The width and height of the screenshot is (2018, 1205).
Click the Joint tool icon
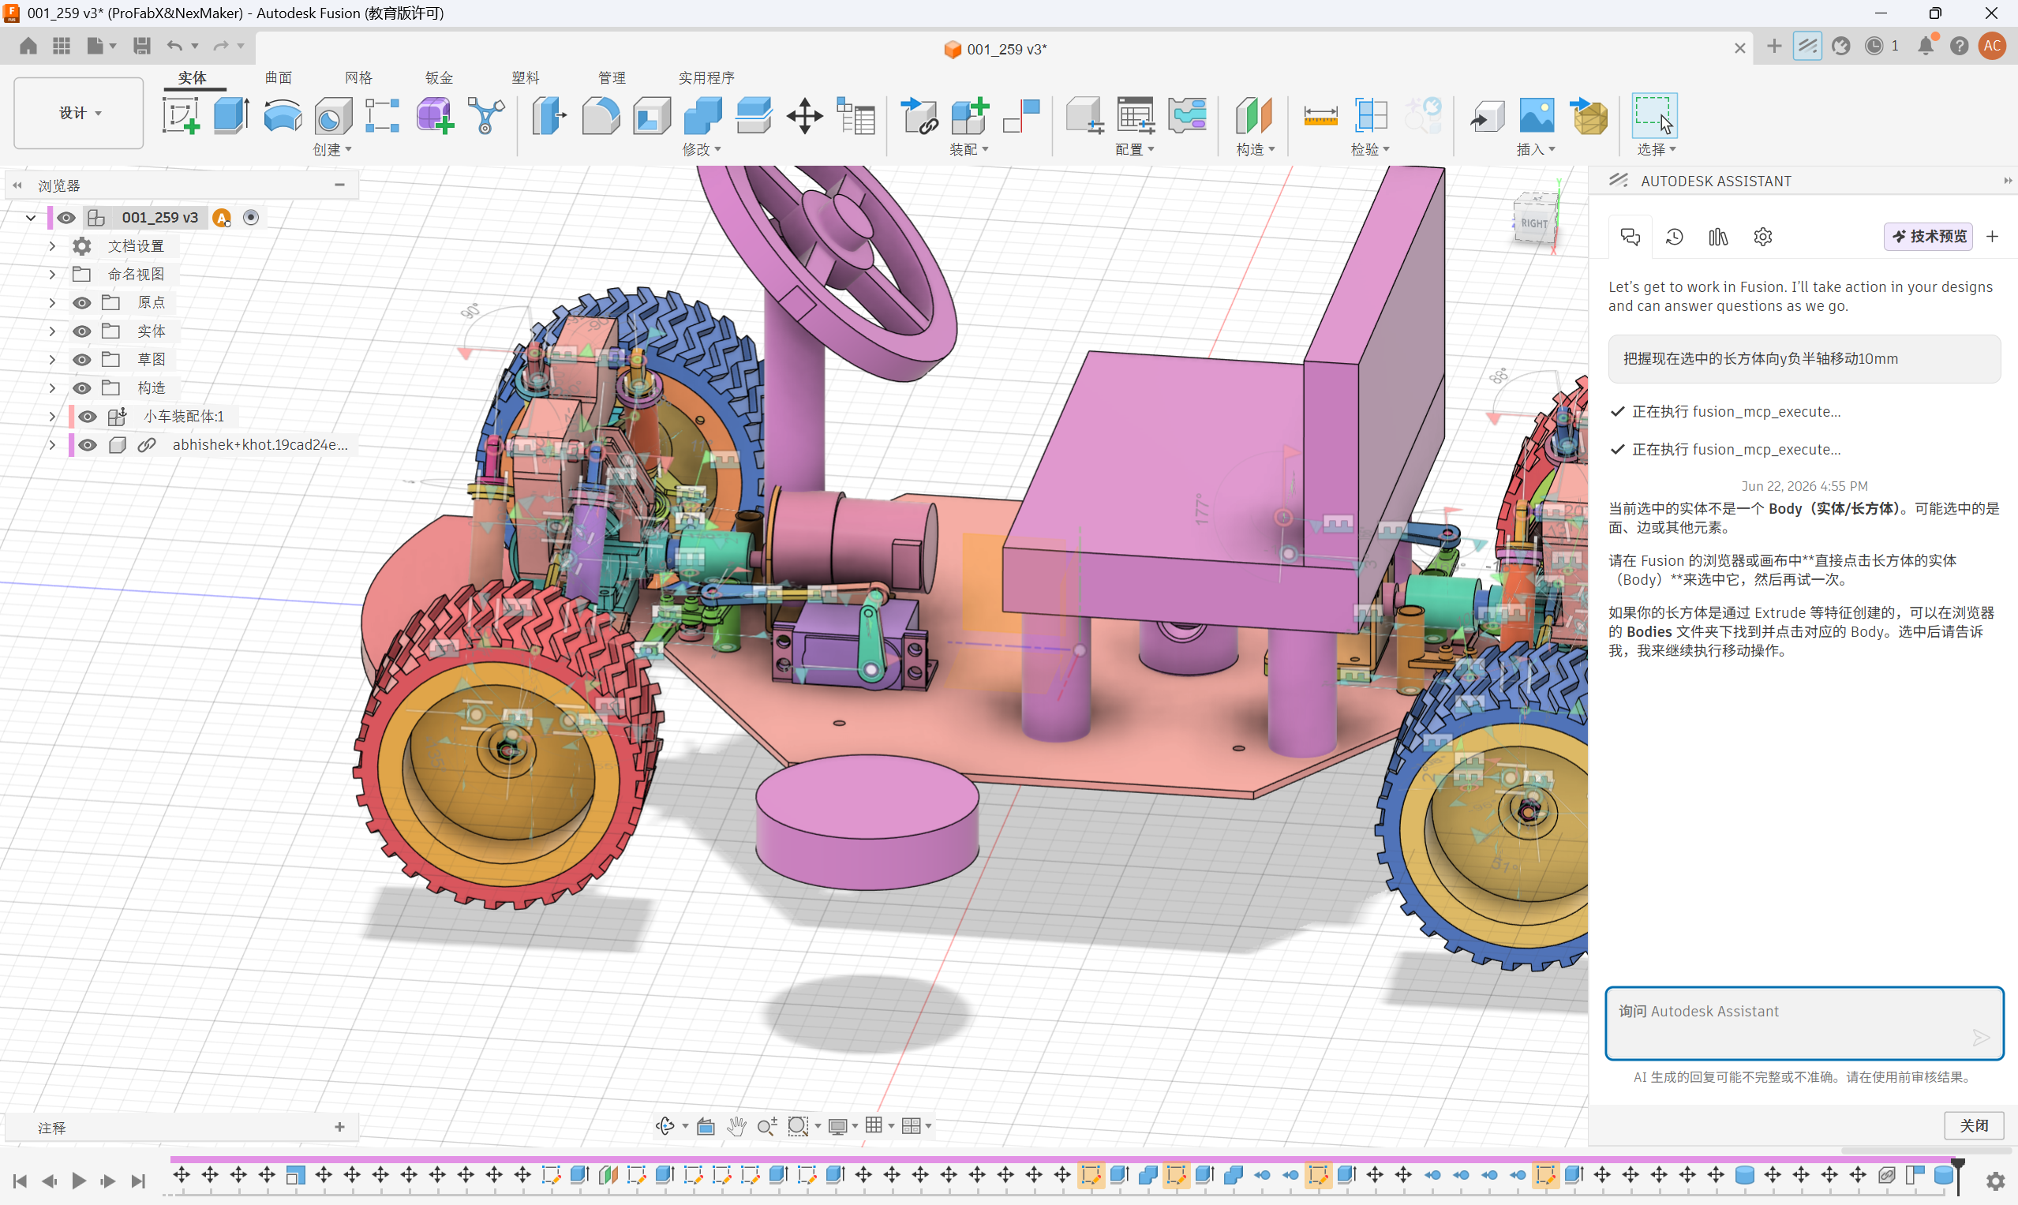[x=1020, y=115]
